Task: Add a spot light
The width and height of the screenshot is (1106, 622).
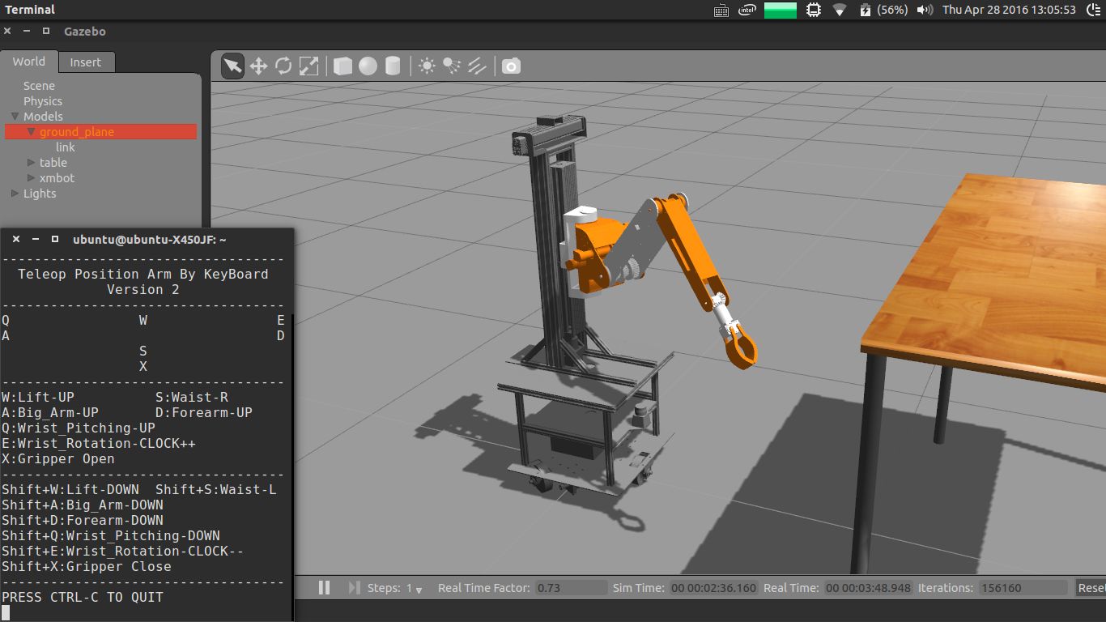Action: [452, 66]
